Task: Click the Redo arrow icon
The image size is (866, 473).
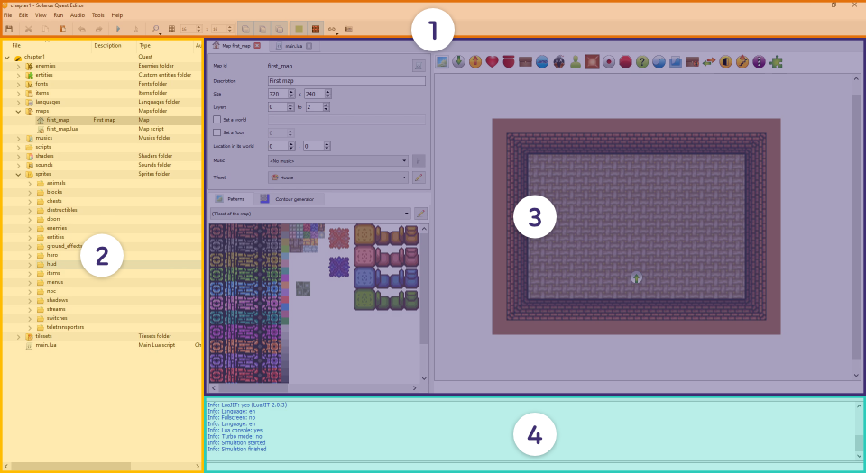Action: coord(98,29)
